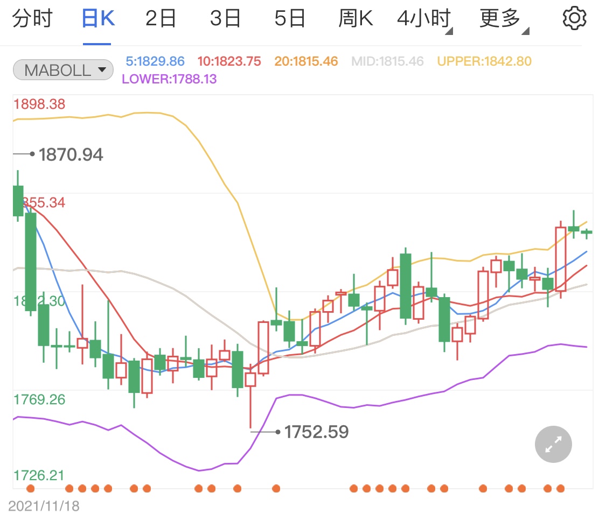
Task: Click the MID:1815.46 label
Action: click(387, 61)
